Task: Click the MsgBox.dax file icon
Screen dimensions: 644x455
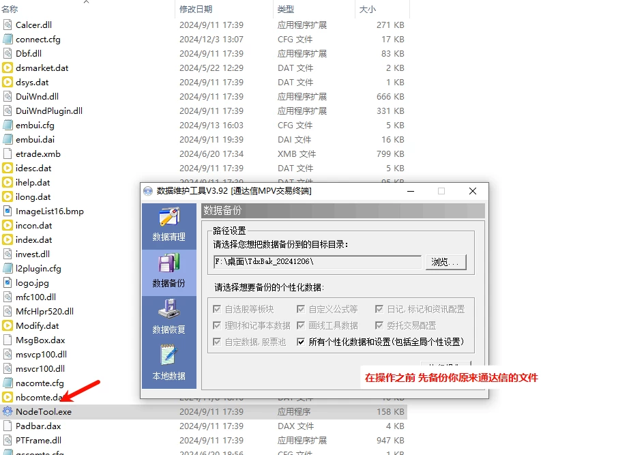Action: click(8, 340)
